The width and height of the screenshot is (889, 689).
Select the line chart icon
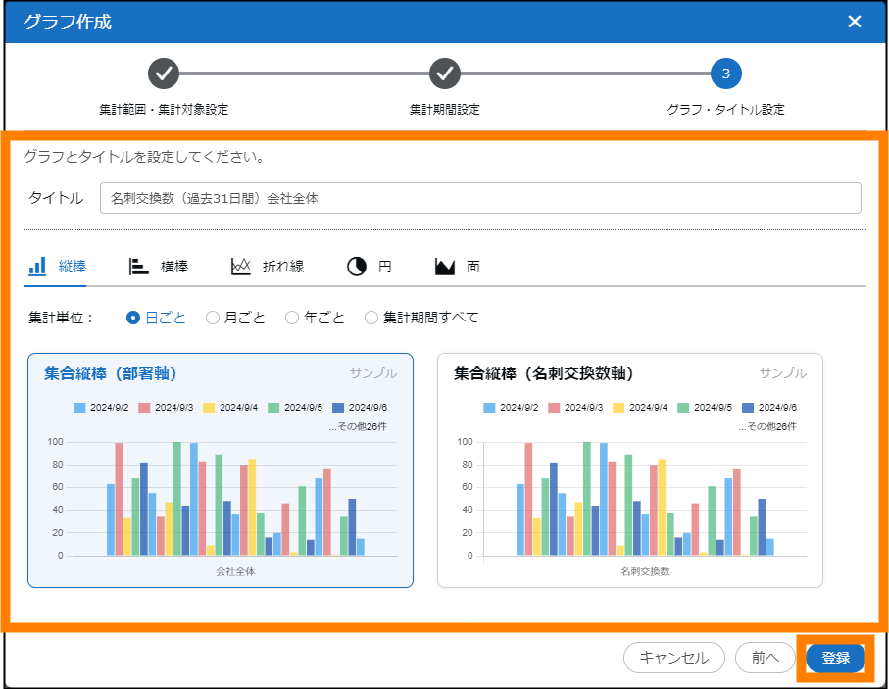pyautogui.click(x=241, y=267)
